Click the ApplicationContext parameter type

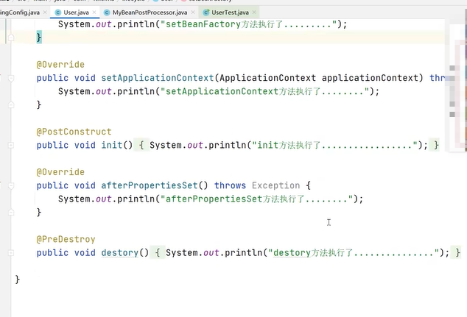[x=268, y=78]
